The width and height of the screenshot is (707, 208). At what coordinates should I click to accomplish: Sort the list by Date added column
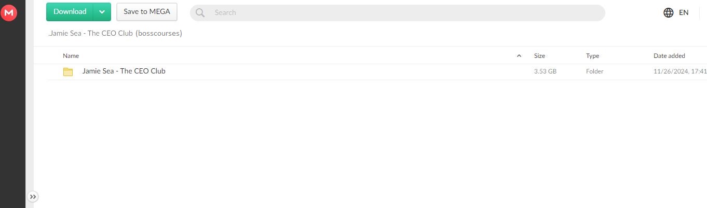(669, 56)
